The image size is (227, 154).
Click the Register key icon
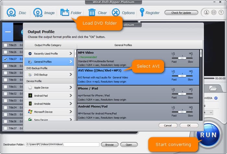coord(142,13)
